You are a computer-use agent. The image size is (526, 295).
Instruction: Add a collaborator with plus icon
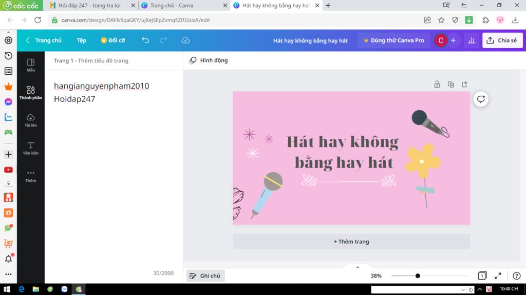pos(453,40)
